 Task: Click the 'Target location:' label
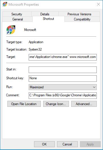click(x=17, y=49)
